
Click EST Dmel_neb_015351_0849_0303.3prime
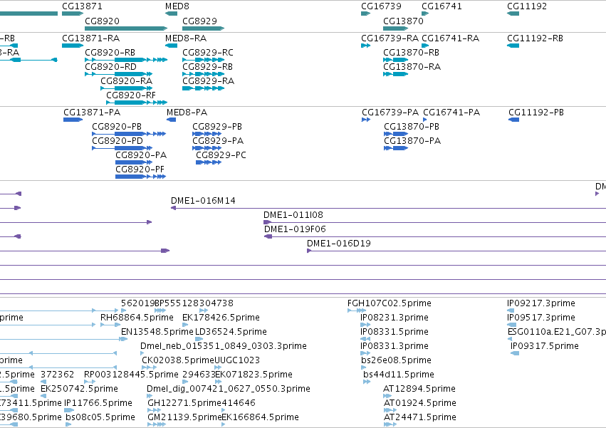(x=224, y=346)
